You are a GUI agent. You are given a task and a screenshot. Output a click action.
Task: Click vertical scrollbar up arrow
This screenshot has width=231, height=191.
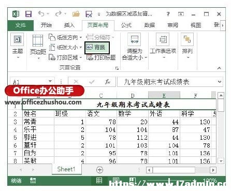(x=221, y=95)
